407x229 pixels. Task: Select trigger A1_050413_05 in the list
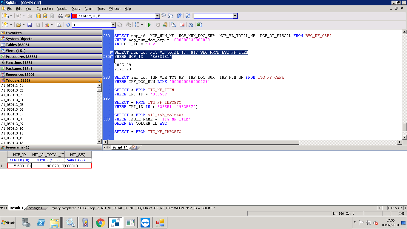point(12,105)
